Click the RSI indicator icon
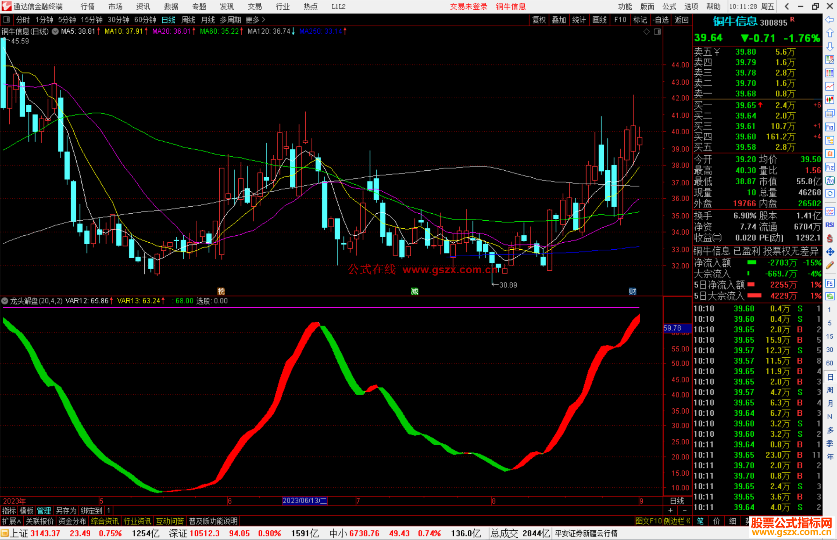The height and width of the screenshot is (540, 837). [x=830, y=225]
